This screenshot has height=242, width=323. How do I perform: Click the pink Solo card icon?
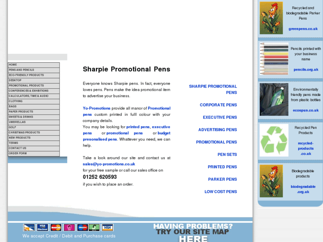pos(69,228)
